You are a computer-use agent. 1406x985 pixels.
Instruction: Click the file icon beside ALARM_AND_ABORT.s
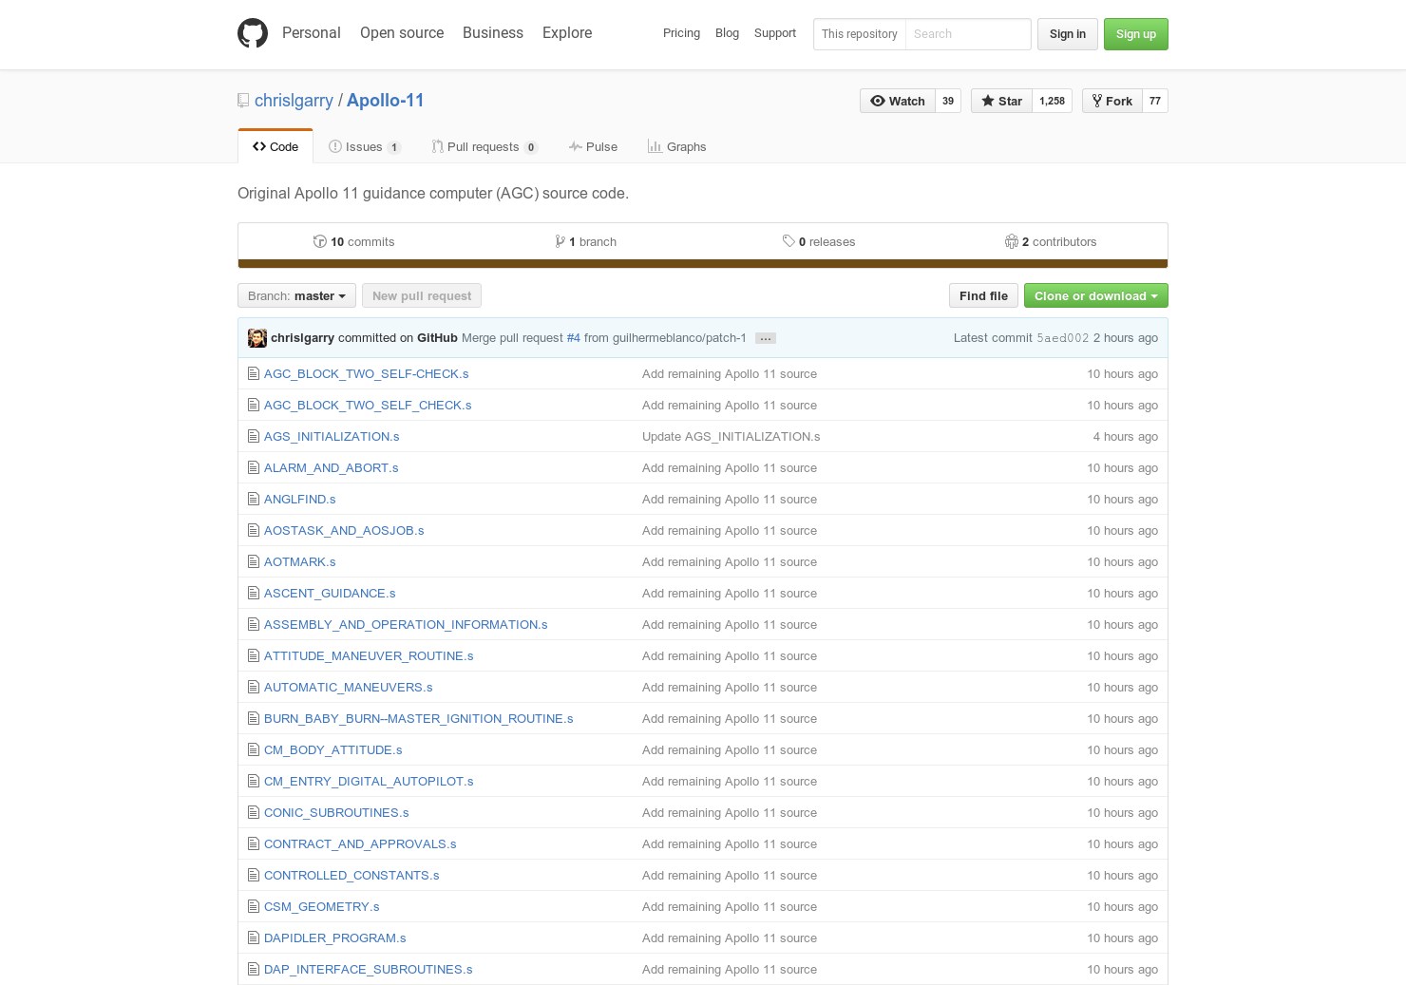coord(254,468)
